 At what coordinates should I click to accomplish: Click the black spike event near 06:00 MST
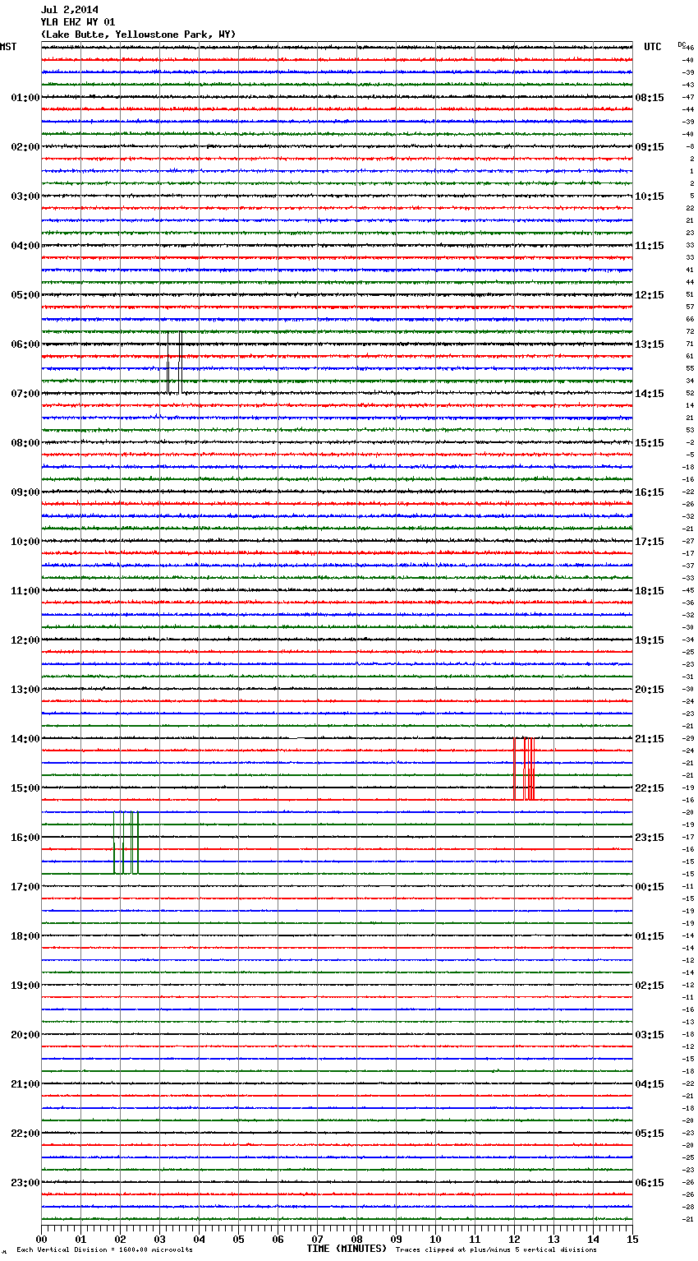pos(173,363)
